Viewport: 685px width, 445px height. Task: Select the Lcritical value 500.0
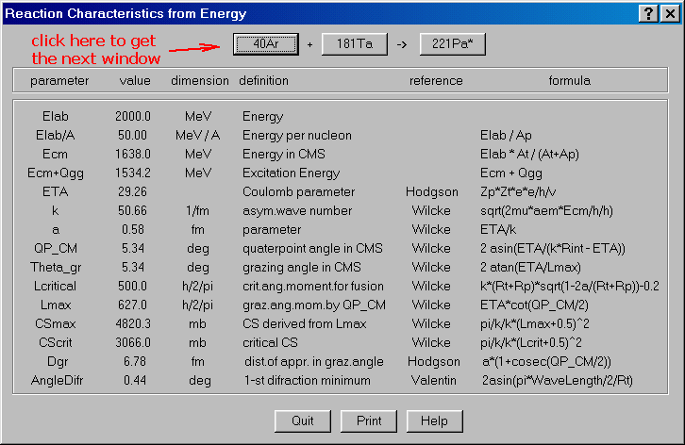point(133,287)
